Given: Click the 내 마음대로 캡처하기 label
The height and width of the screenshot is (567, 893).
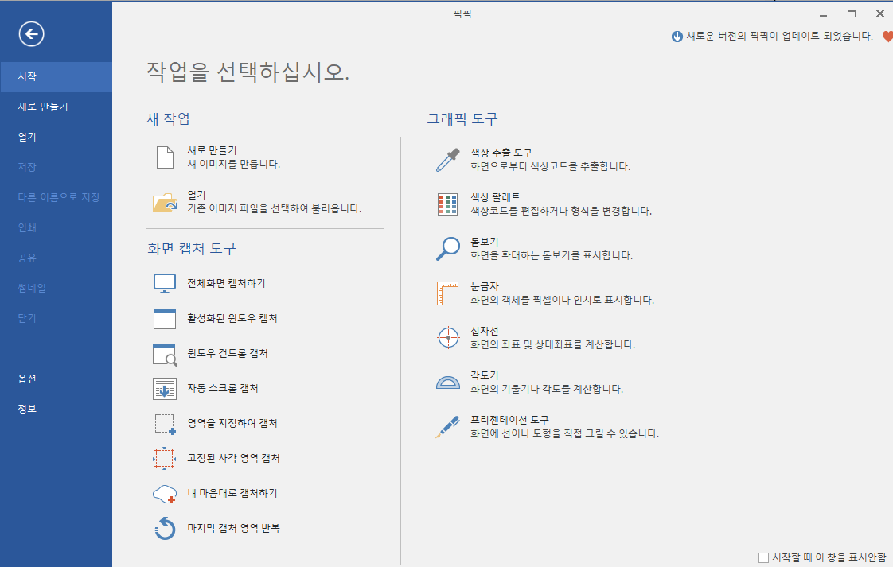Looking at the screenshot, I should coord(232,494).
